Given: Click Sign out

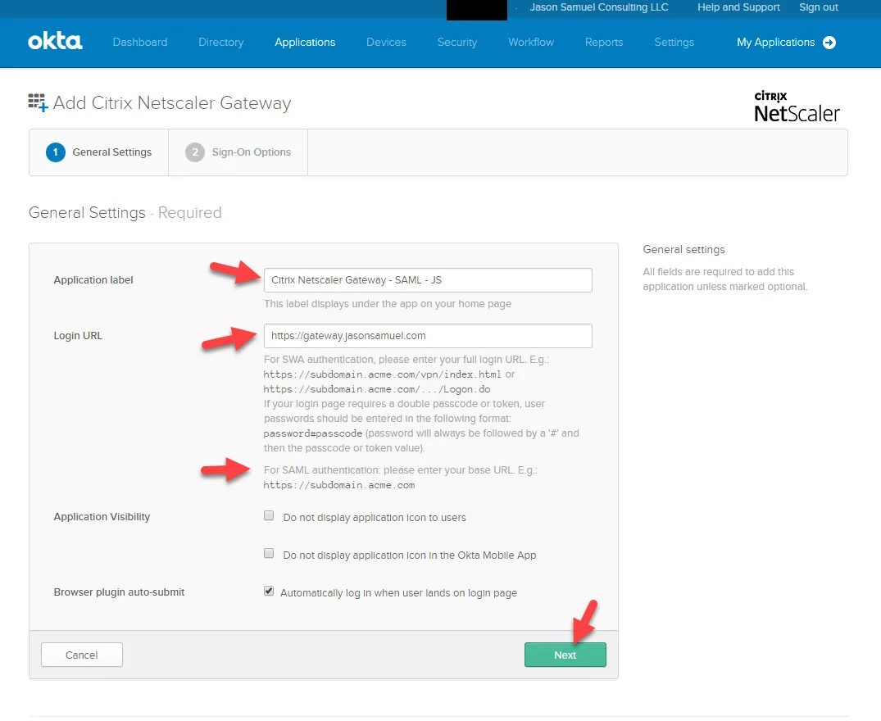Looking at the screenshot, I should [x=818, y=7].
